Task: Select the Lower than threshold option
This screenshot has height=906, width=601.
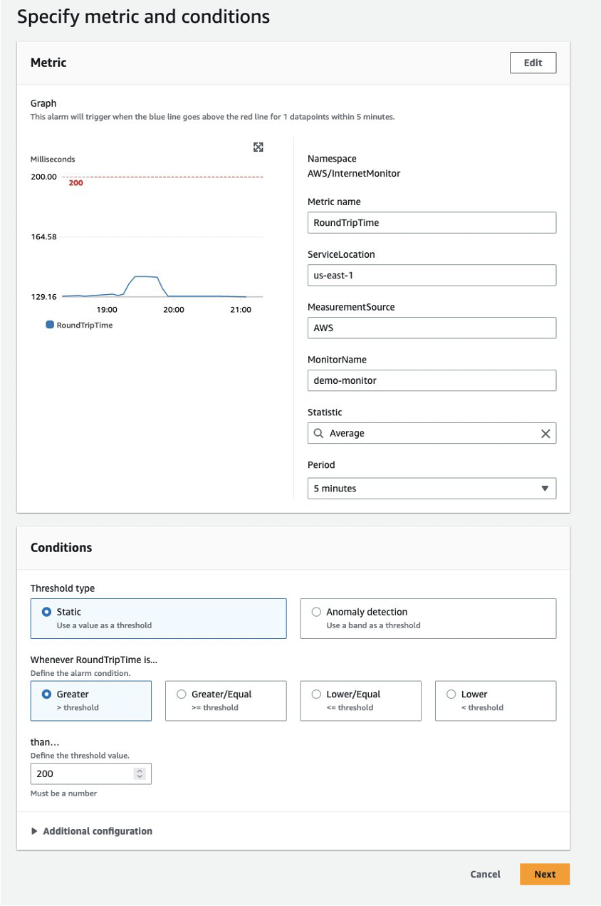Action: (451, 694)
